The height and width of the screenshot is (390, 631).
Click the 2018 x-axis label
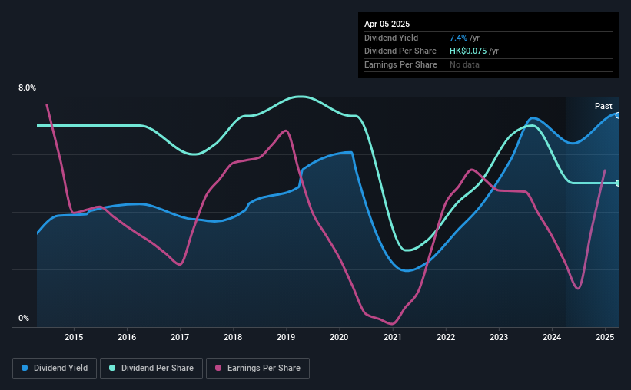[x=233, y=337]
